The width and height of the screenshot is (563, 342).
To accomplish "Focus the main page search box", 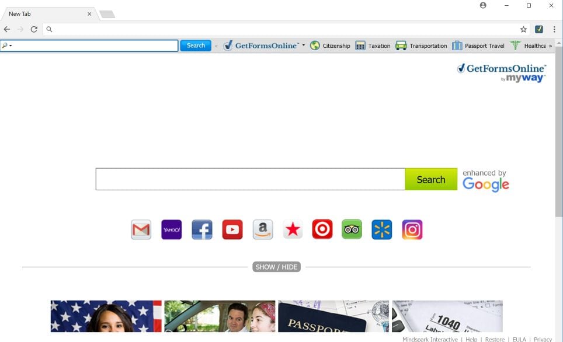I will 251,179.
